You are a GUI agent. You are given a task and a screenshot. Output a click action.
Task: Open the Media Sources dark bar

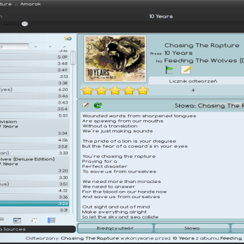(x=38, y=229)
